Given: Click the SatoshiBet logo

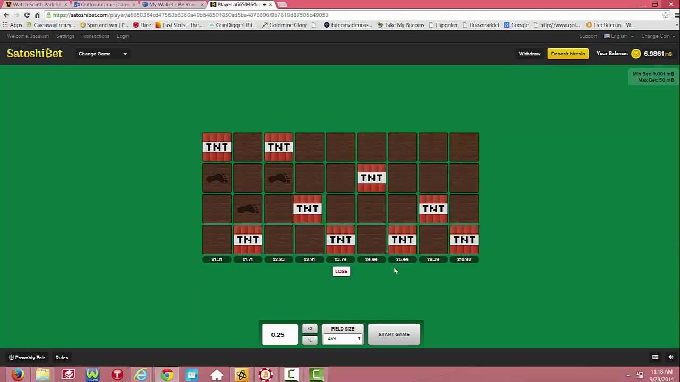Looking at the screenshot, I should click(35, 54).
